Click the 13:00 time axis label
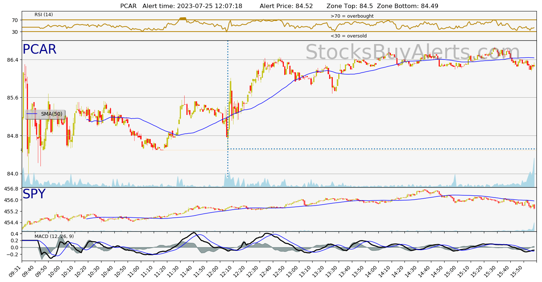 pyautogui.click(x=292, y=271)
